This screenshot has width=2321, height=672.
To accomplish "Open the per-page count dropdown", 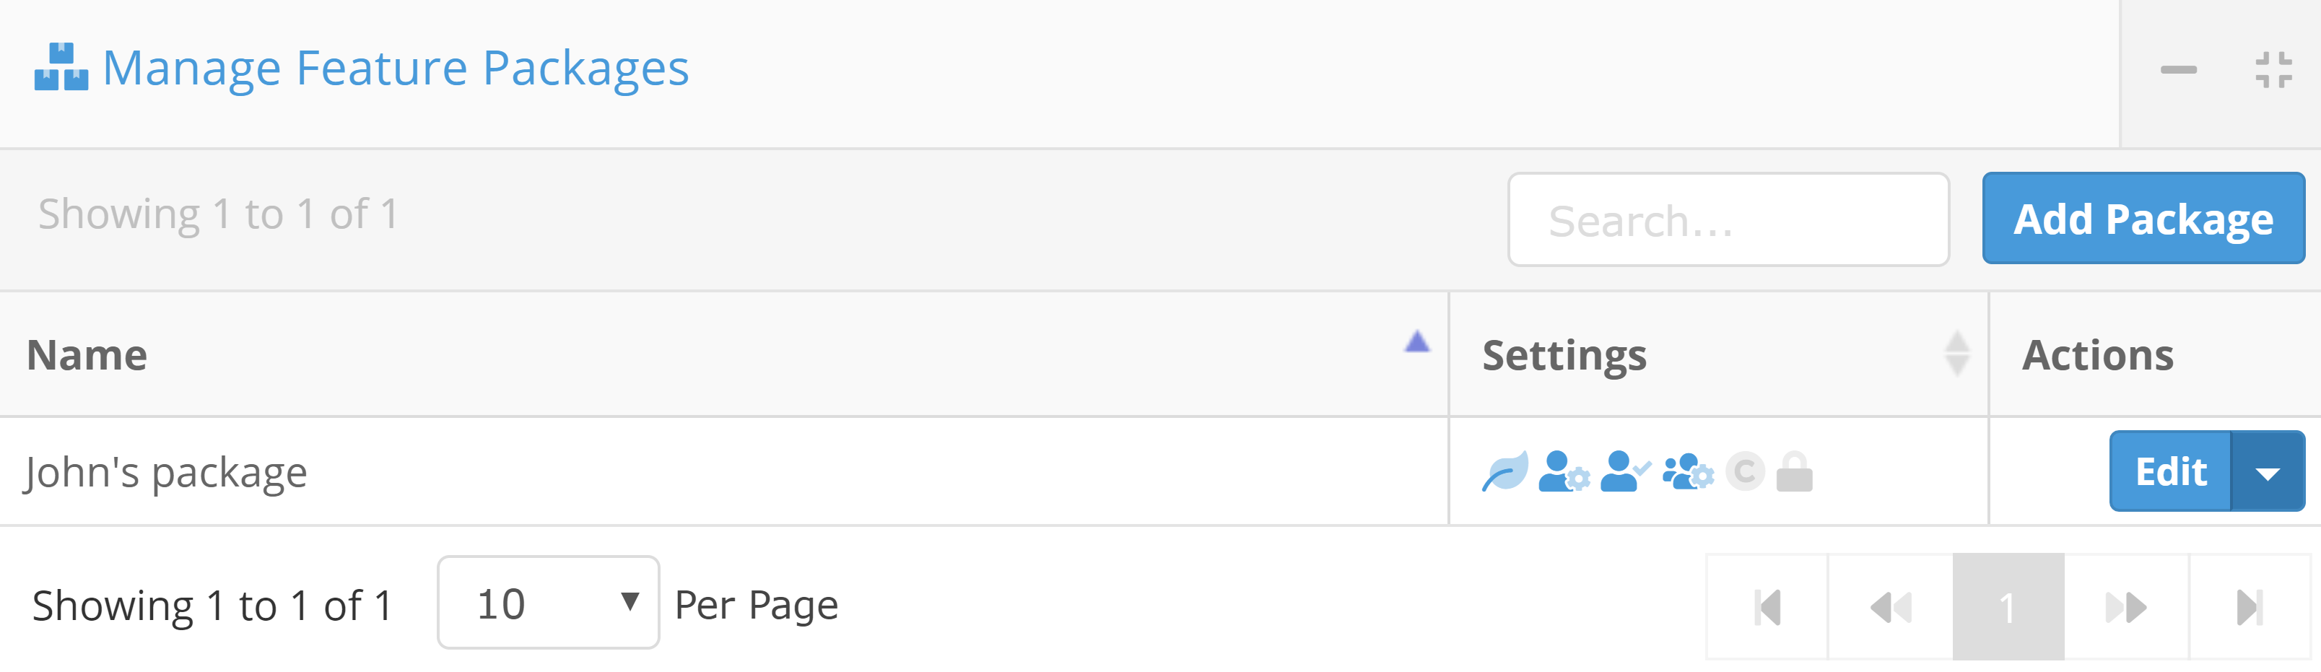I will [x=548, y=603].
